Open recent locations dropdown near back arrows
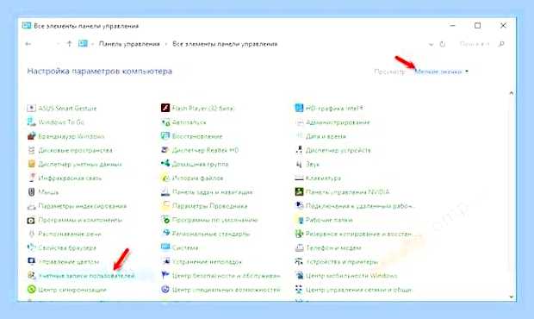Image resolution: width=534 pixels, height=319 pixels. [58, 44]
